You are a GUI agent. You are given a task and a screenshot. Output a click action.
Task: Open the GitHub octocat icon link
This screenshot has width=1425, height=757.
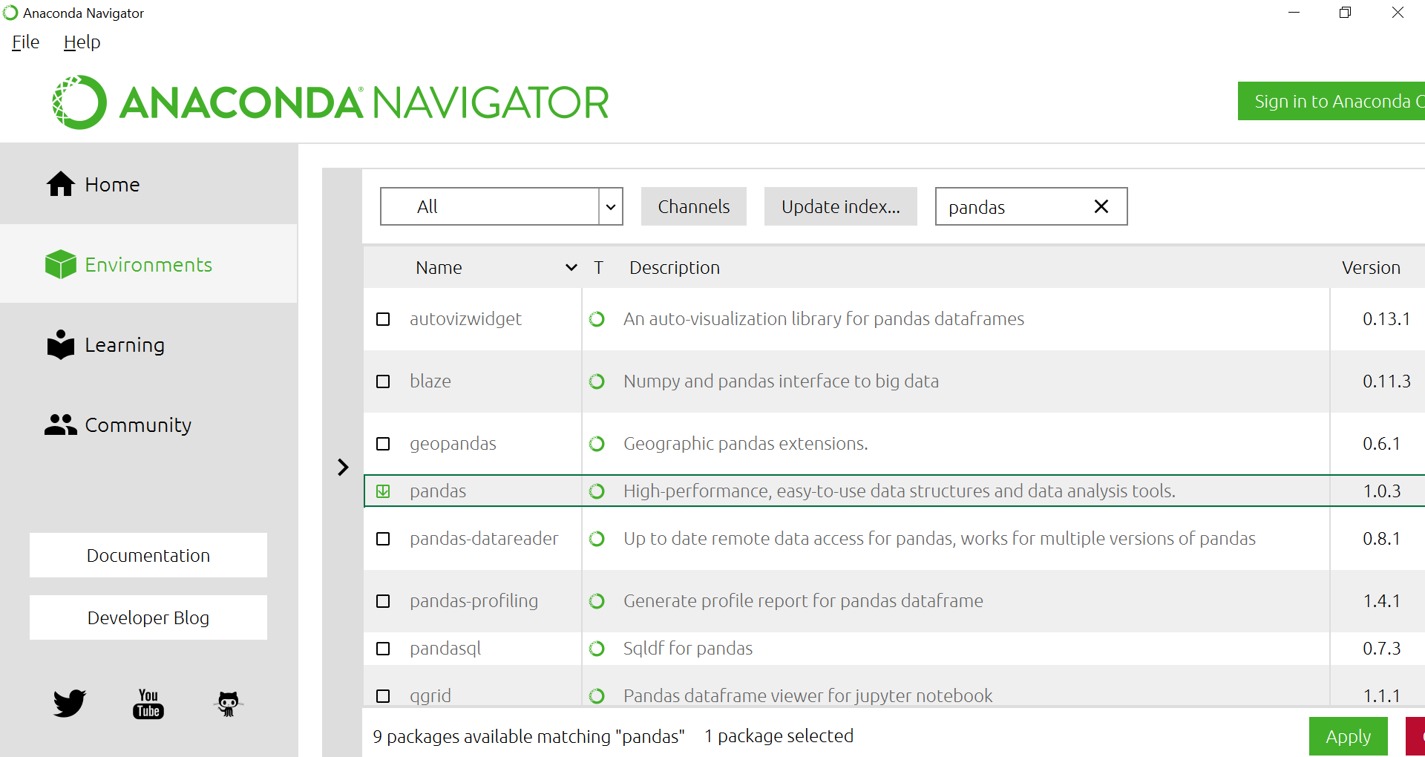click(x=228, y=703)
